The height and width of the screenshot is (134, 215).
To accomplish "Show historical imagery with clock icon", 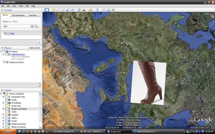I will (79, 10).
